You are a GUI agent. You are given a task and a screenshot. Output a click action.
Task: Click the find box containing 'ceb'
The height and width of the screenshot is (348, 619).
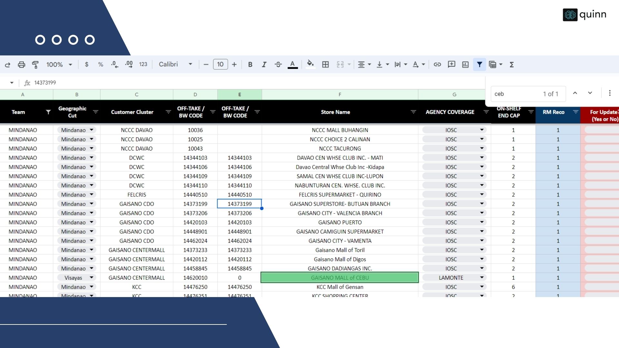point(516,94)
